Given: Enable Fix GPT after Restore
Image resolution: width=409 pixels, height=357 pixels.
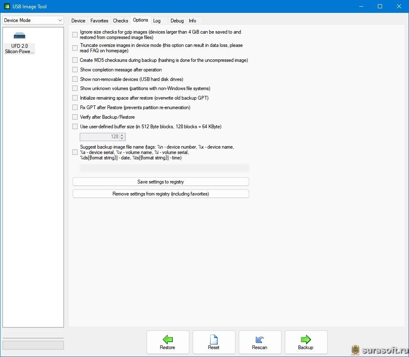Looking at the screenshot, I should [x=75, y=108].
